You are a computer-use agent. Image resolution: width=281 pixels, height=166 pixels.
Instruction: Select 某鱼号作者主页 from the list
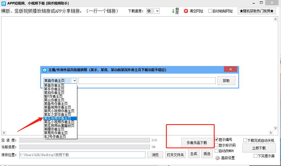(60, 104)
